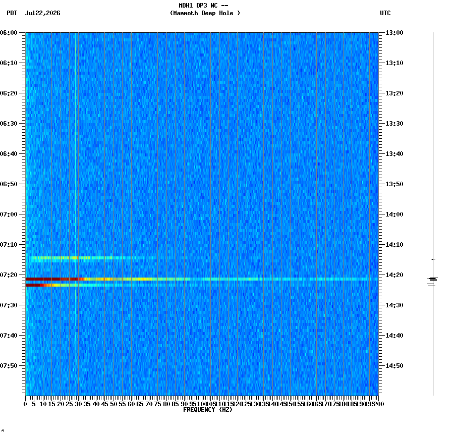
Task: Click the 14:20 UTC time label
Action: pos(394,275)
